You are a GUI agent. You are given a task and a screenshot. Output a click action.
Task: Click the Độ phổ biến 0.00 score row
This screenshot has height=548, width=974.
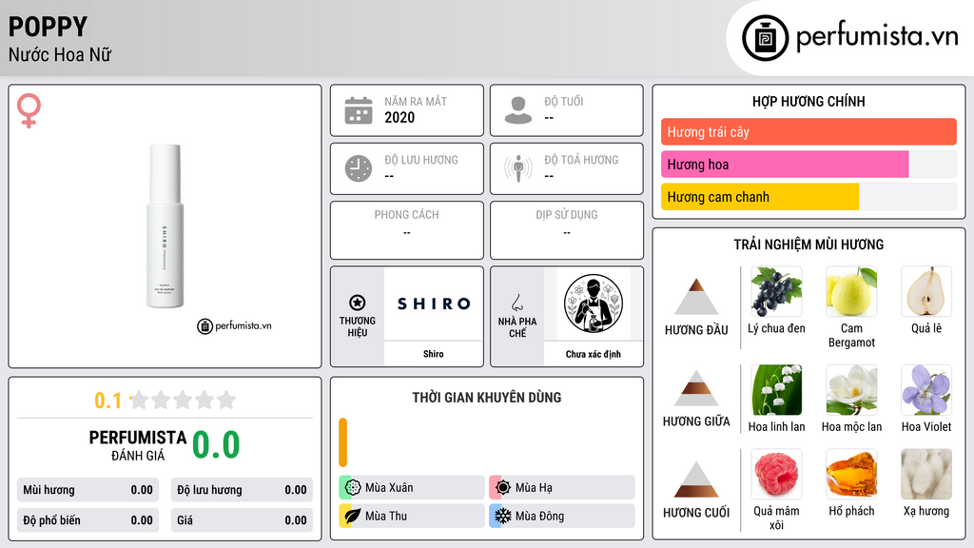88,520
